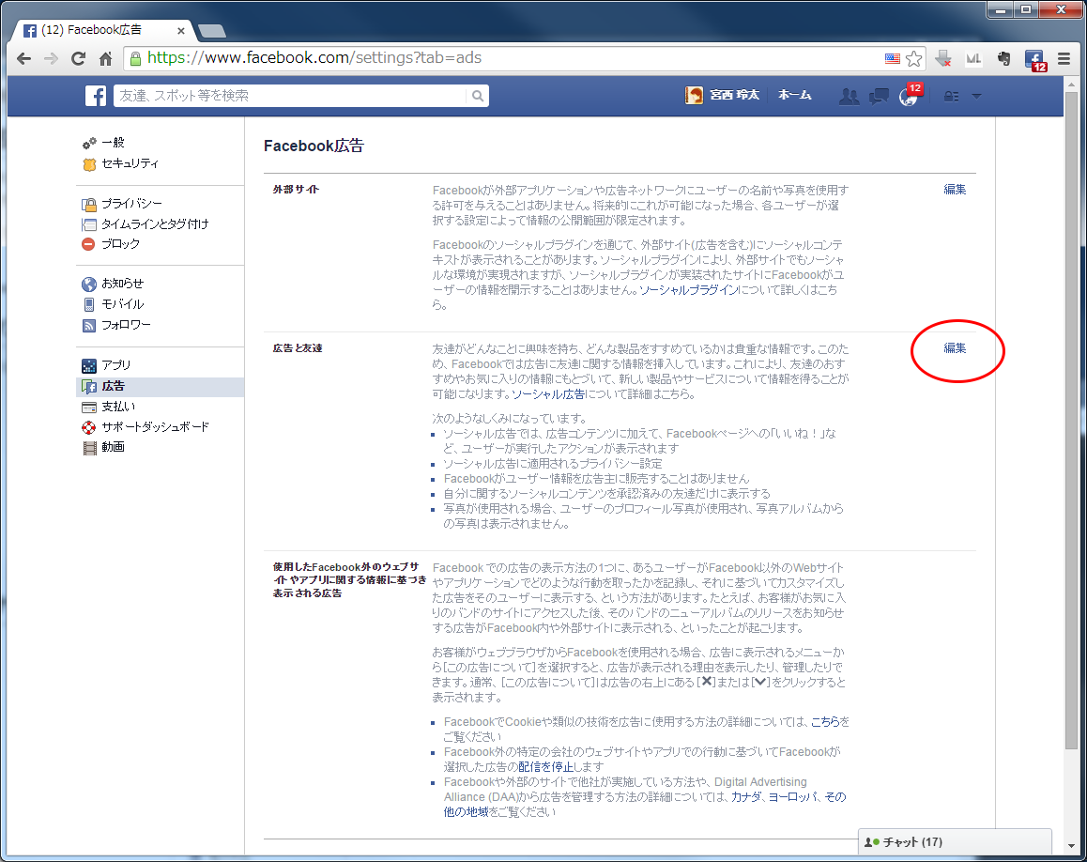Viewport: 1087px width, 862px height.
Task: Click 編集 link for 広告と友達
Action: coord(955,348)
